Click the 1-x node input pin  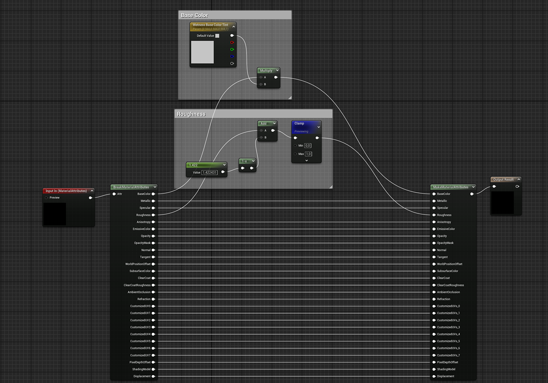coord(242,168)
